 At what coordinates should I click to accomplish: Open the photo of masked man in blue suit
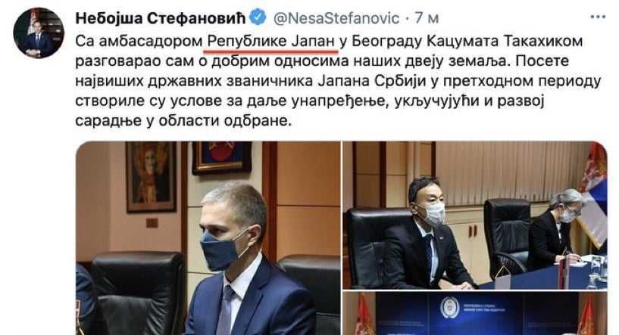click(208, 238)
